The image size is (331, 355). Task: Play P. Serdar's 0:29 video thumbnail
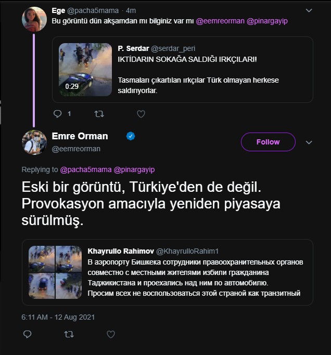(85, 69)
